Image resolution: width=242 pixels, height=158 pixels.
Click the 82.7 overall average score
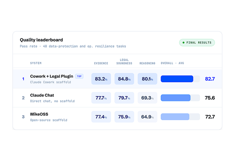click(210, 79)
